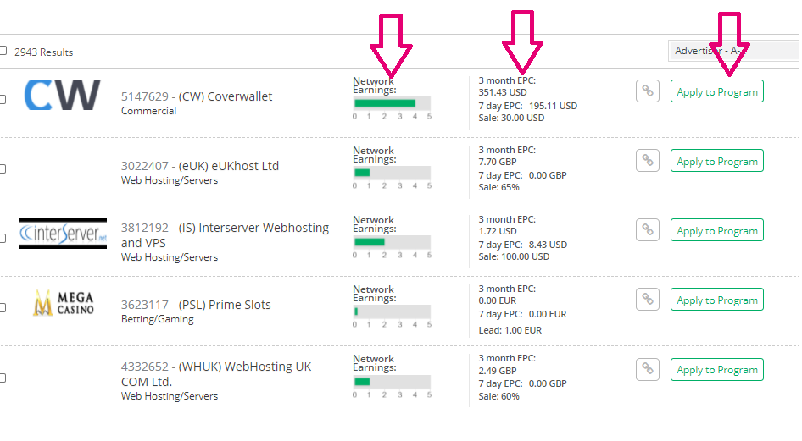Viewport: 802px width, 441px height.
Task: Open the Advertiser A-Z sort dropdown
Action: (732, 51)
